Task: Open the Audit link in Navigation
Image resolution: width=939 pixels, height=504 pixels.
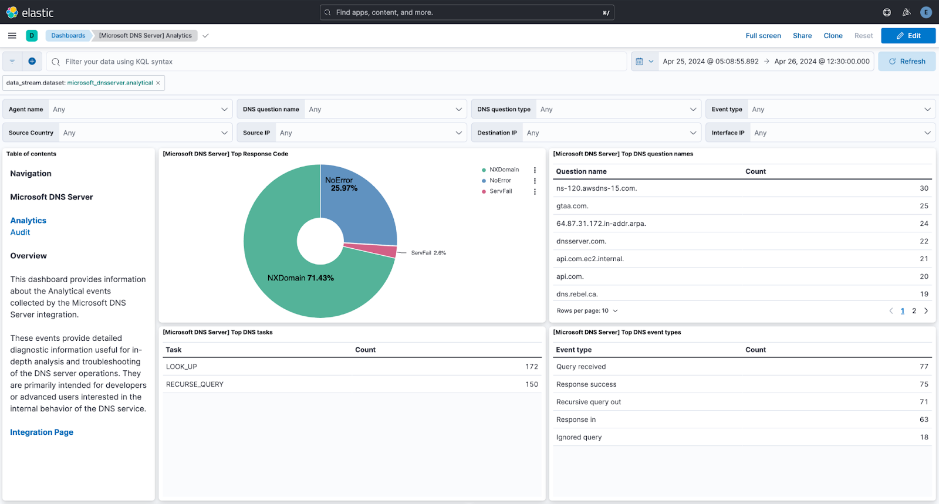Action: click(x=20, y=232)
